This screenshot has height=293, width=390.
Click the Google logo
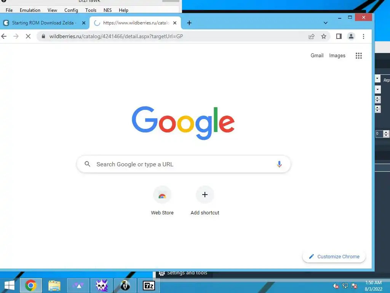183,123
